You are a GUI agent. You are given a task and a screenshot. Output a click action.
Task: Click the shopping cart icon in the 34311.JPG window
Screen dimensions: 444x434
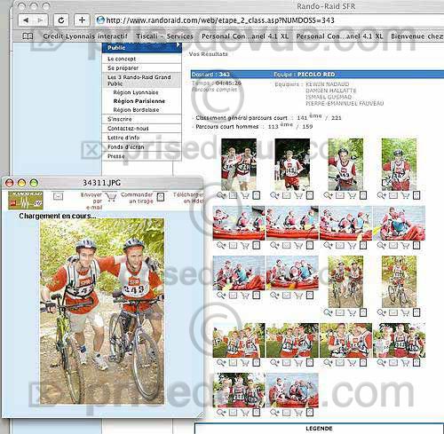(111, 197)
